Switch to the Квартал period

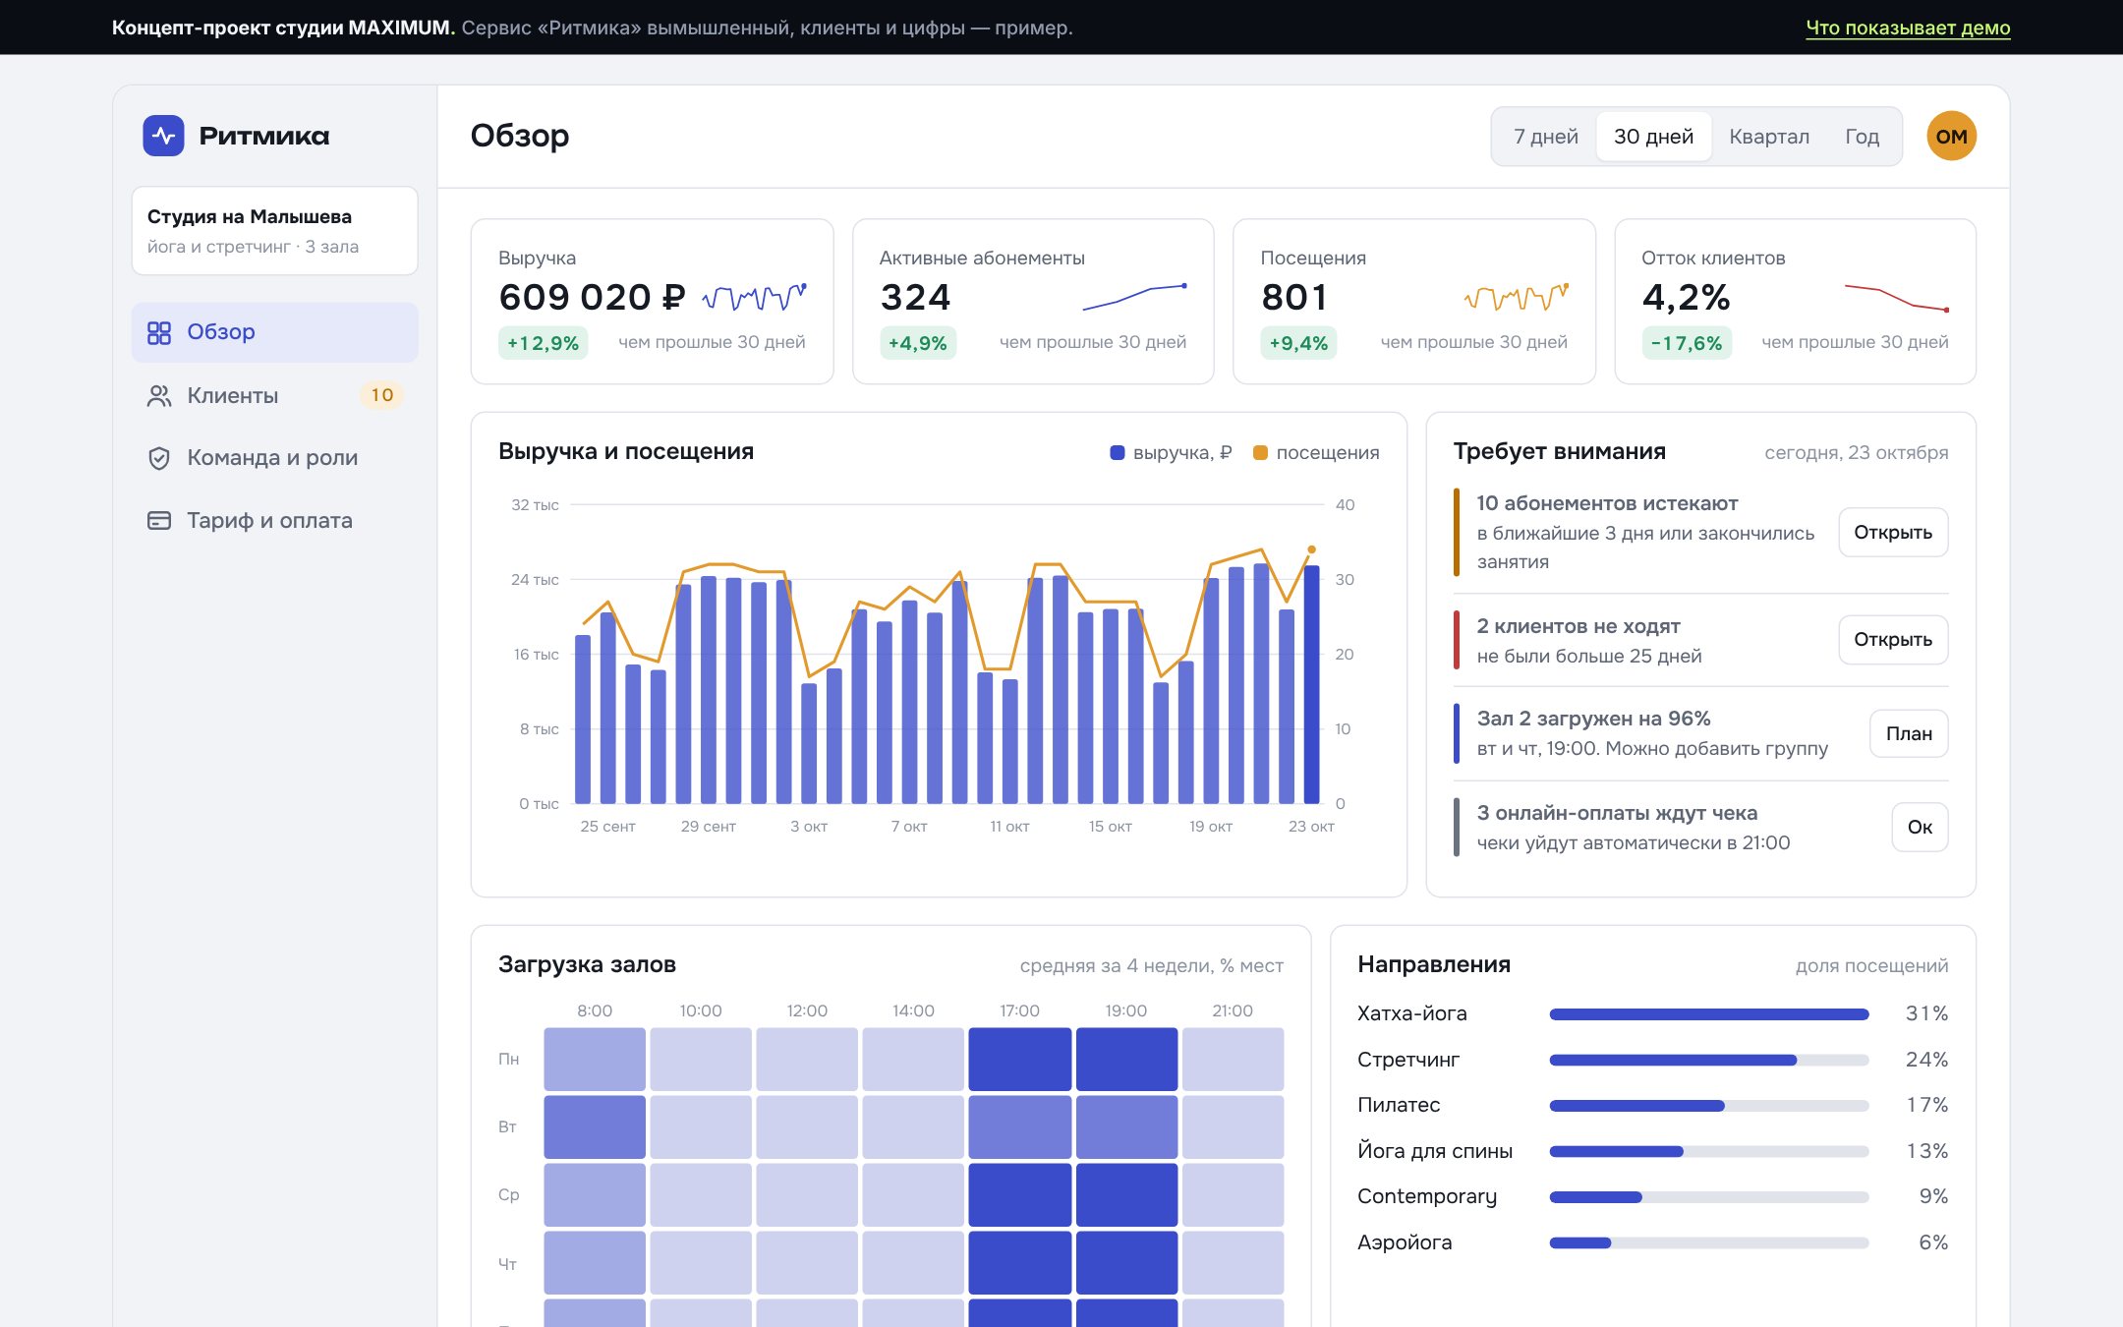[1768, 137]
